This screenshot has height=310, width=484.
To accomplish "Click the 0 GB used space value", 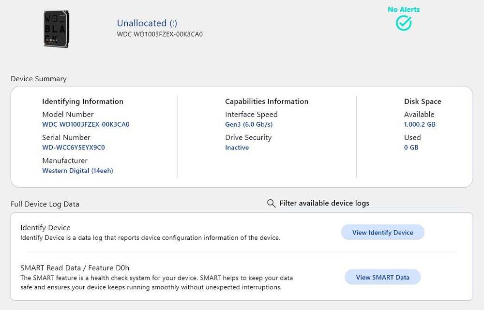I will pos(411,148).
